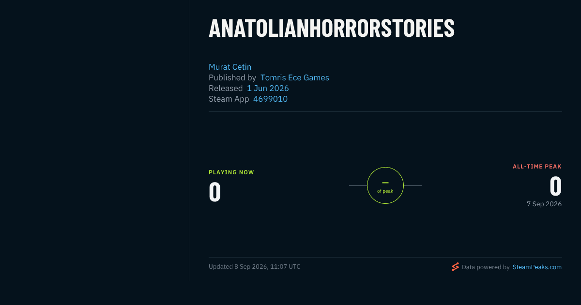Click the Published by label

(x=232, y=77)
